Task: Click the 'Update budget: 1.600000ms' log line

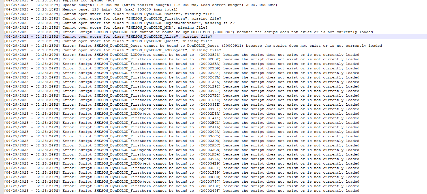Action: (141, 5)
